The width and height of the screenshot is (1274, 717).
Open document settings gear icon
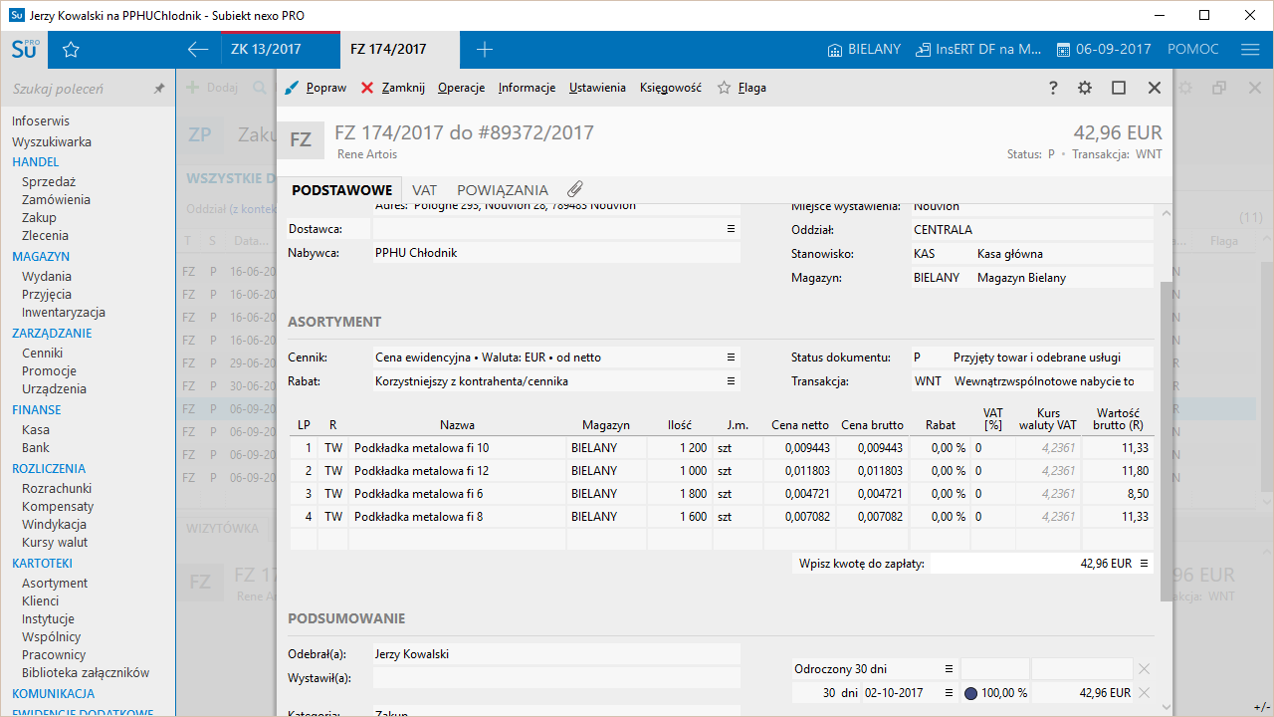1085,88
